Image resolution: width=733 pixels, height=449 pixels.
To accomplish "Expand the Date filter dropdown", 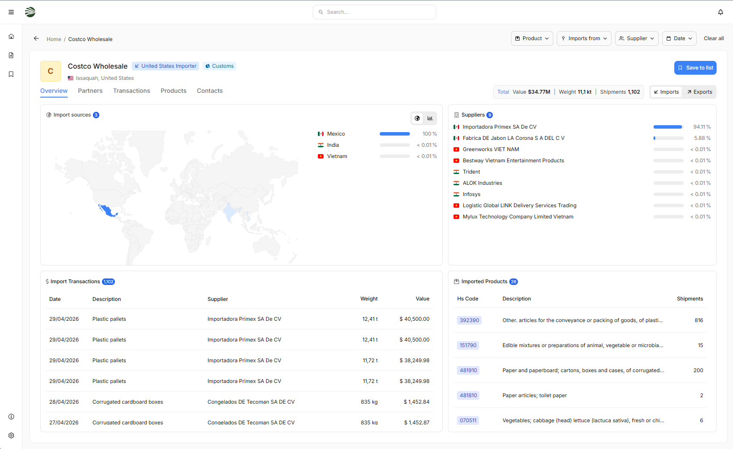I will coord(679,38).
